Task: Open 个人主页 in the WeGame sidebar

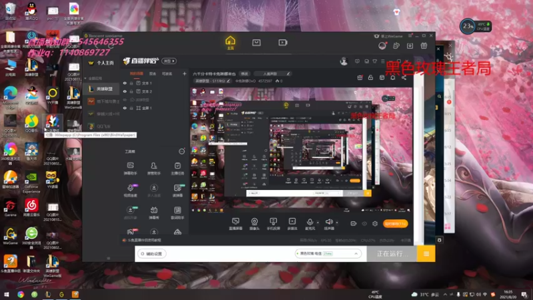Action: (102, 63)
